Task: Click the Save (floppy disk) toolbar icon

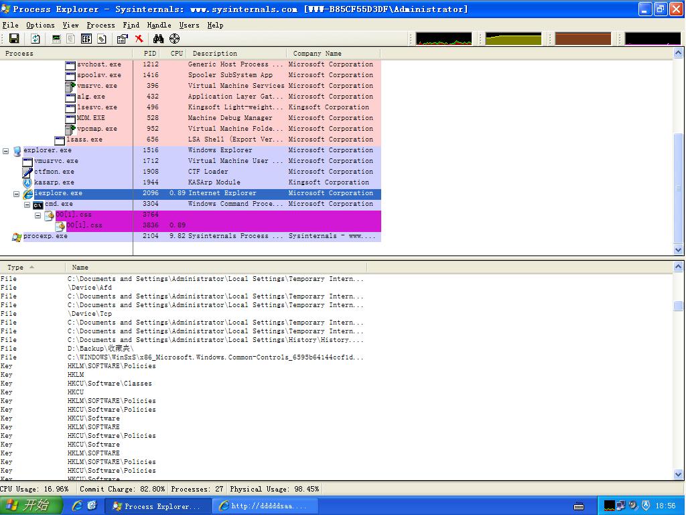Action: (13, 39)
